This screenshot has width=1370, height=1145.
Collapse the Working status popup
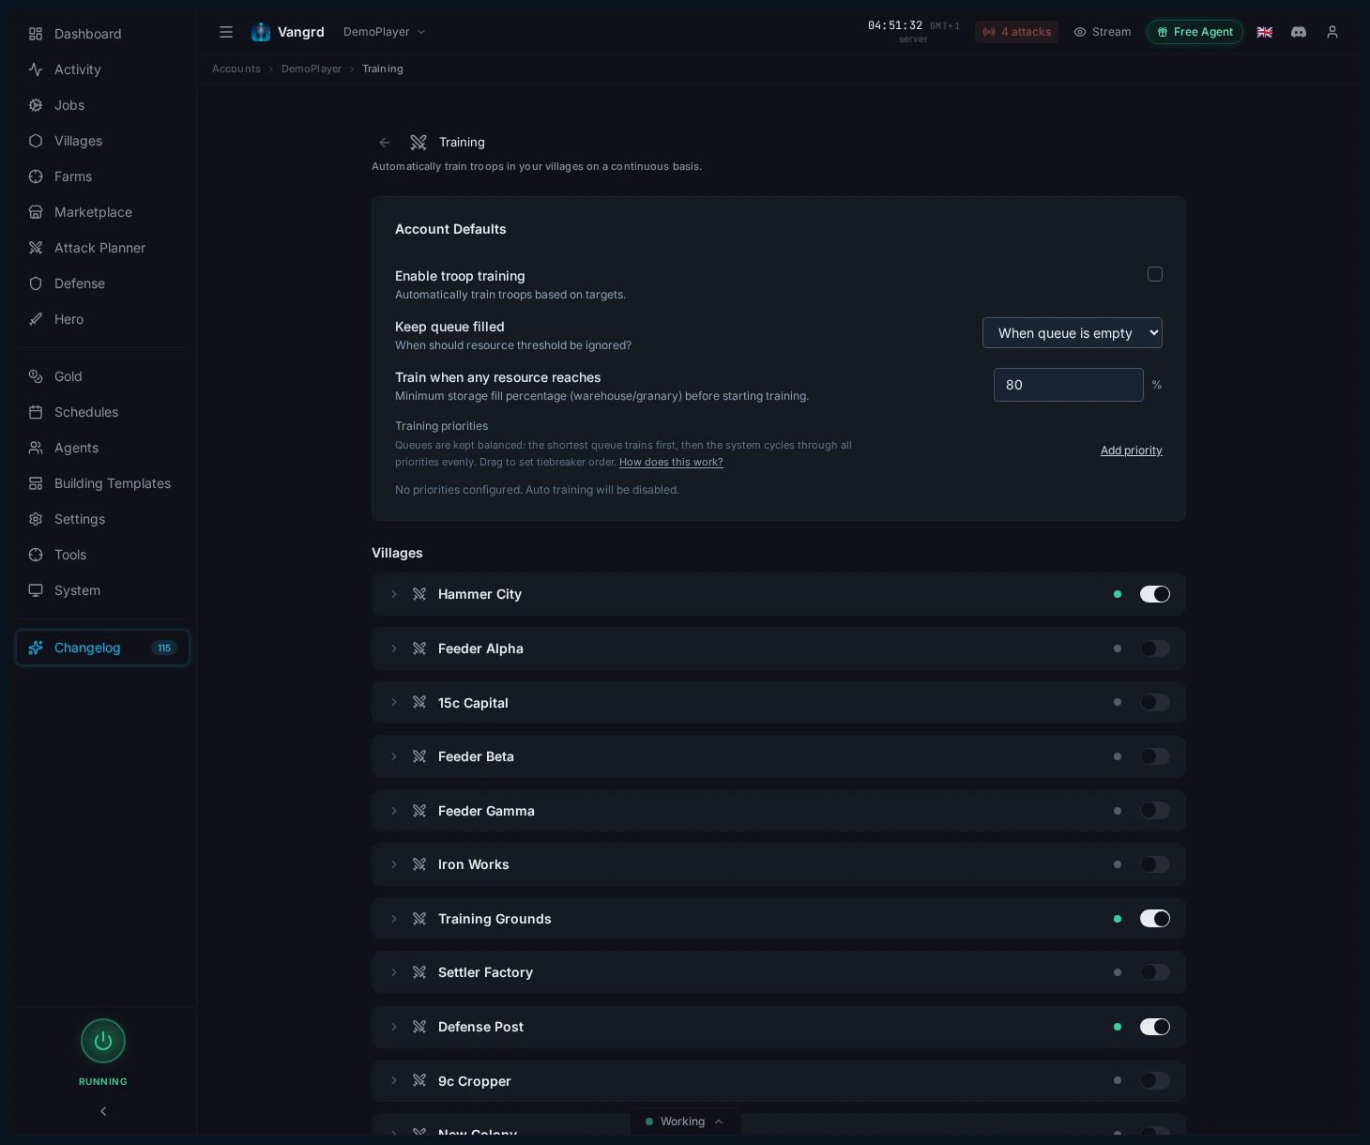pos(719,1122)
